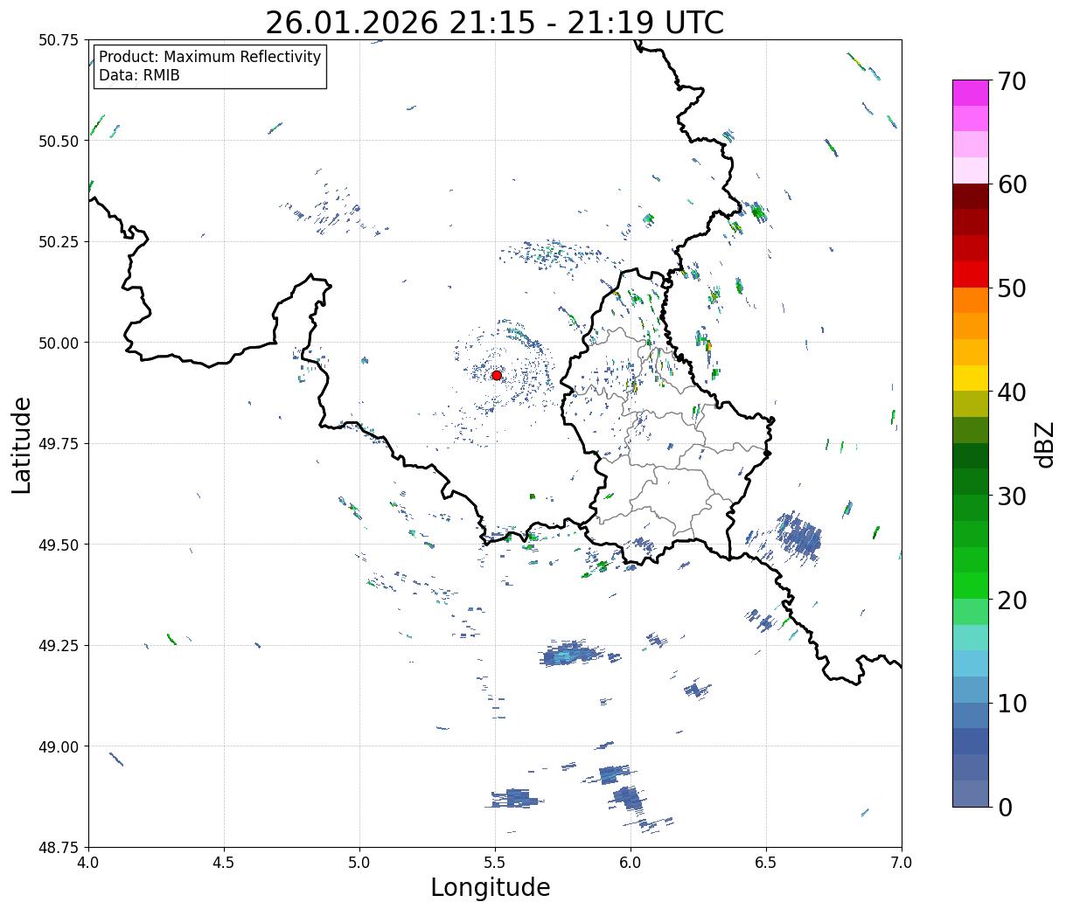The width and height of the screenshot is (1066, 909).
Task: Click the latitude tick label 49.75
Action: (59, 444)
